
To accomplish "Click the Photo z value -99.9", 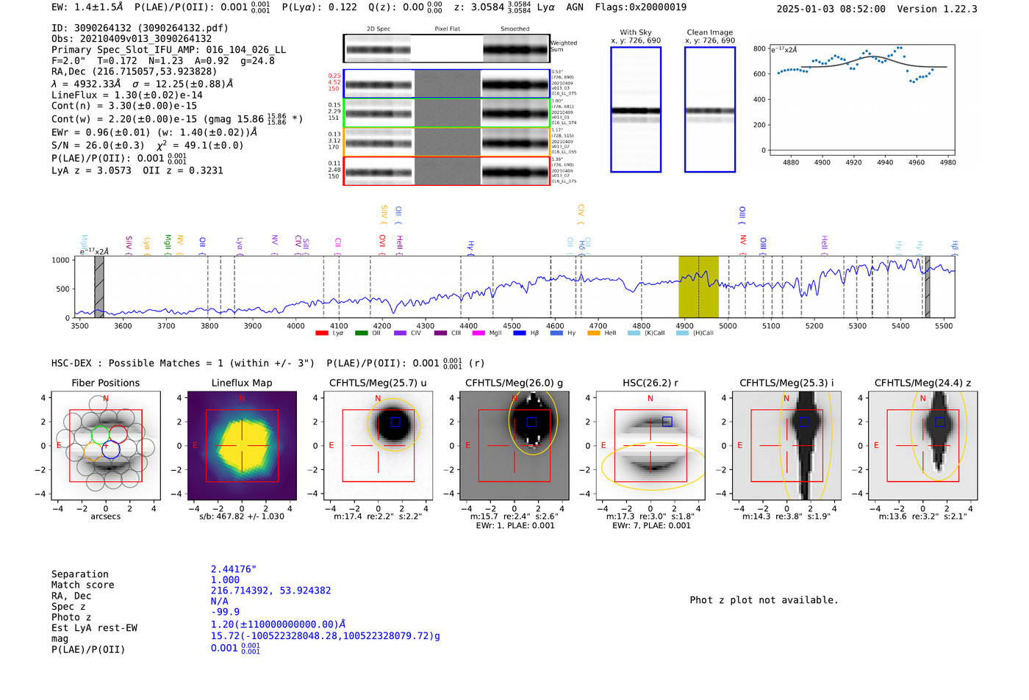I will 225,612.
